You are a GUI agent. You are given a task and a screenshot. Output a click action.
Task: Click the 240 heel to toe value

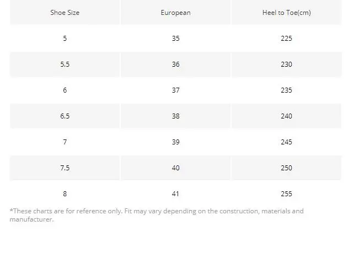286,116
